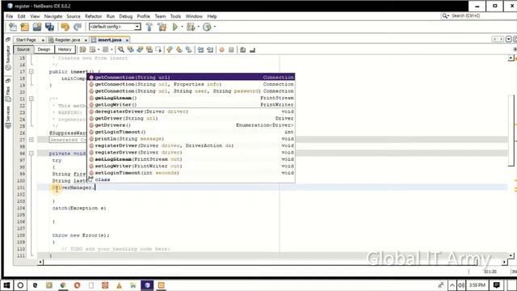Image resolution: width=517 pixels, height=291 pixels.
Task: Click the green Run Project icon
Action: [175, 27]
